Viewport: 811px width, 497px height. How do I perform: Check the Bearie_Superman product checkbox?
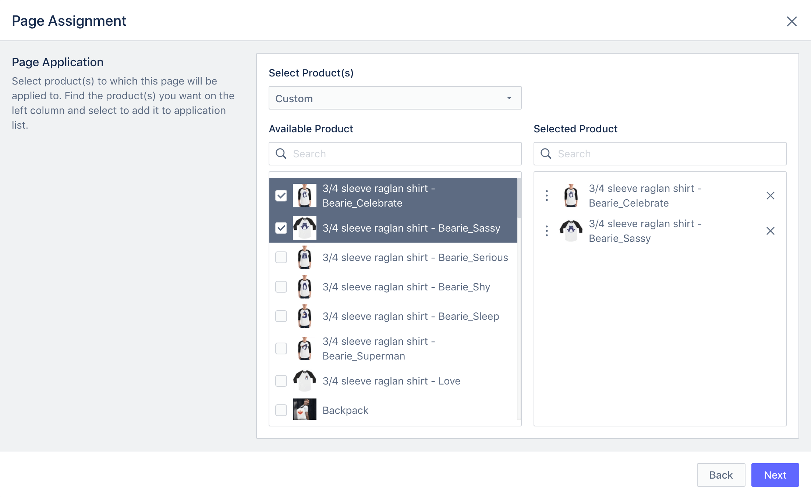(x=281, y=348)
